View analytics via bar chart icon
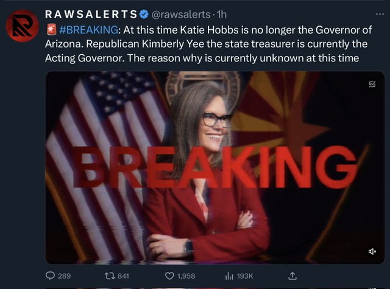Image resolution: width=390 pixels, height=289 pixels. click(229, 276)
